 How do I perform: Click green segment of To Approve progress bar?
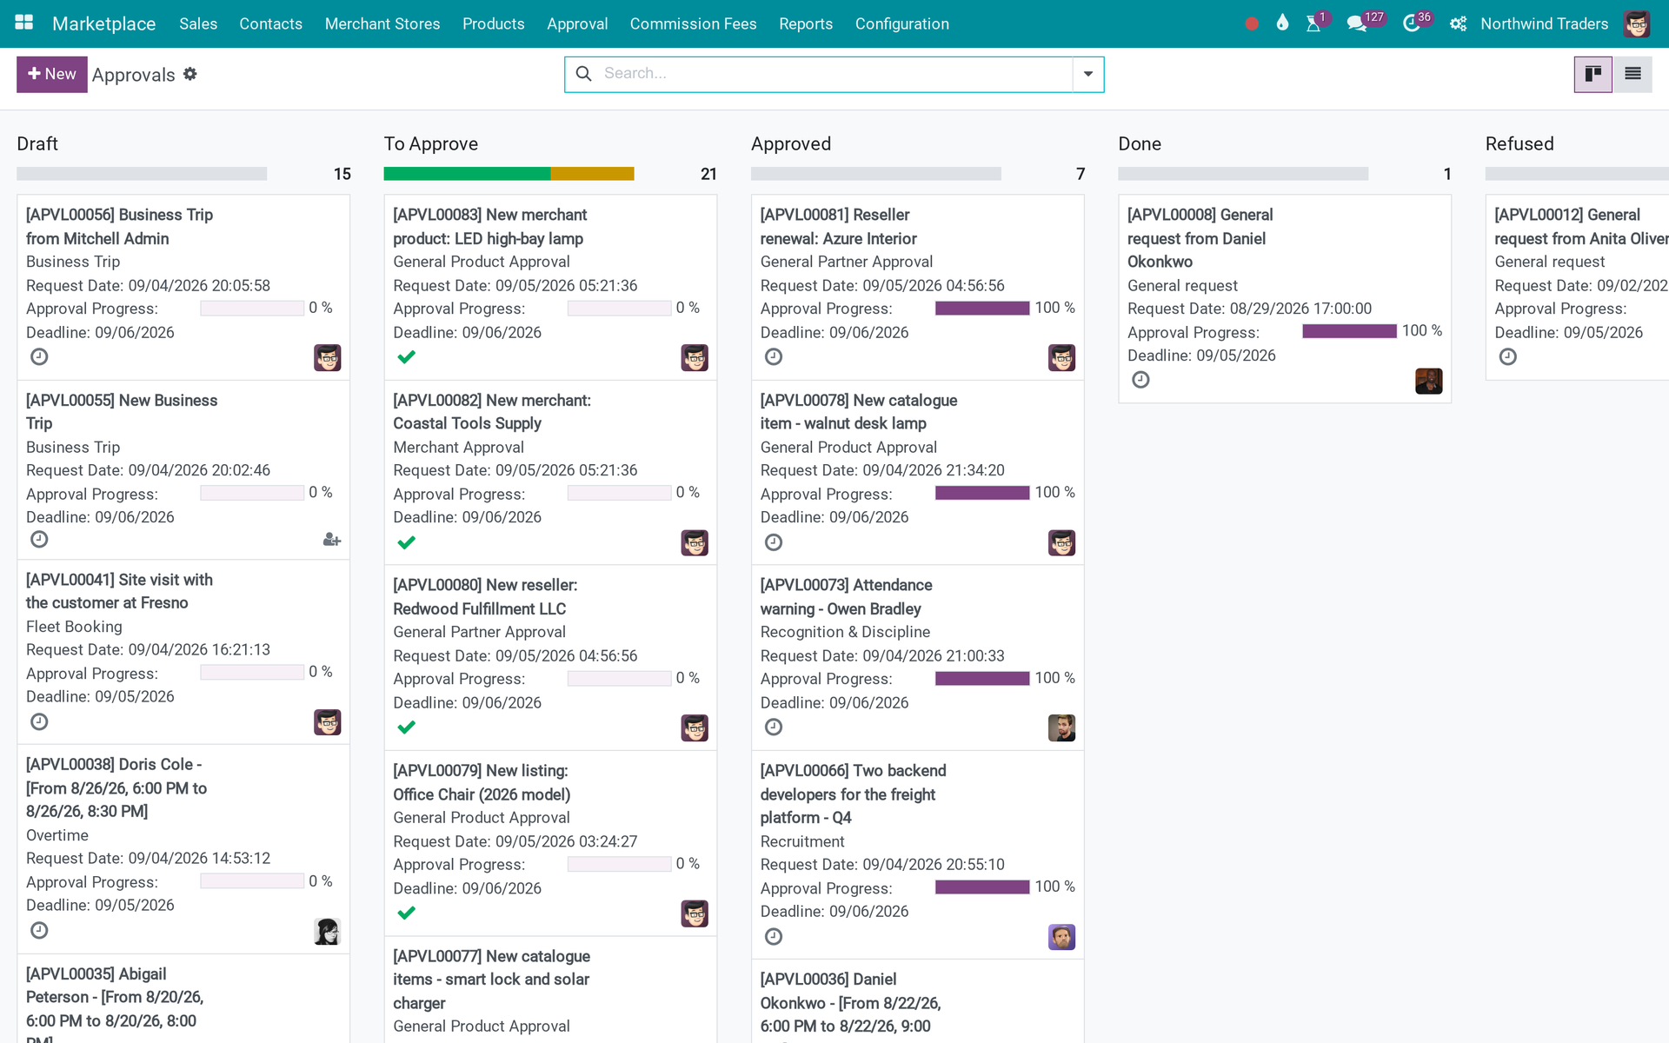pyautogui.click(x=467, y=174)
